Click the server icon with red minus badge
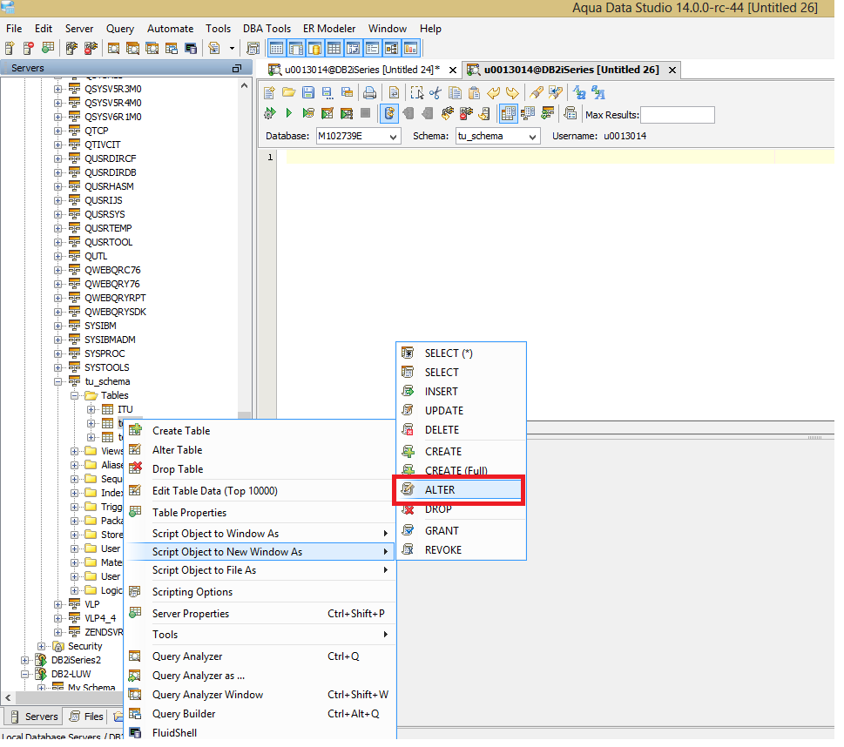 [x=29, y=49]
